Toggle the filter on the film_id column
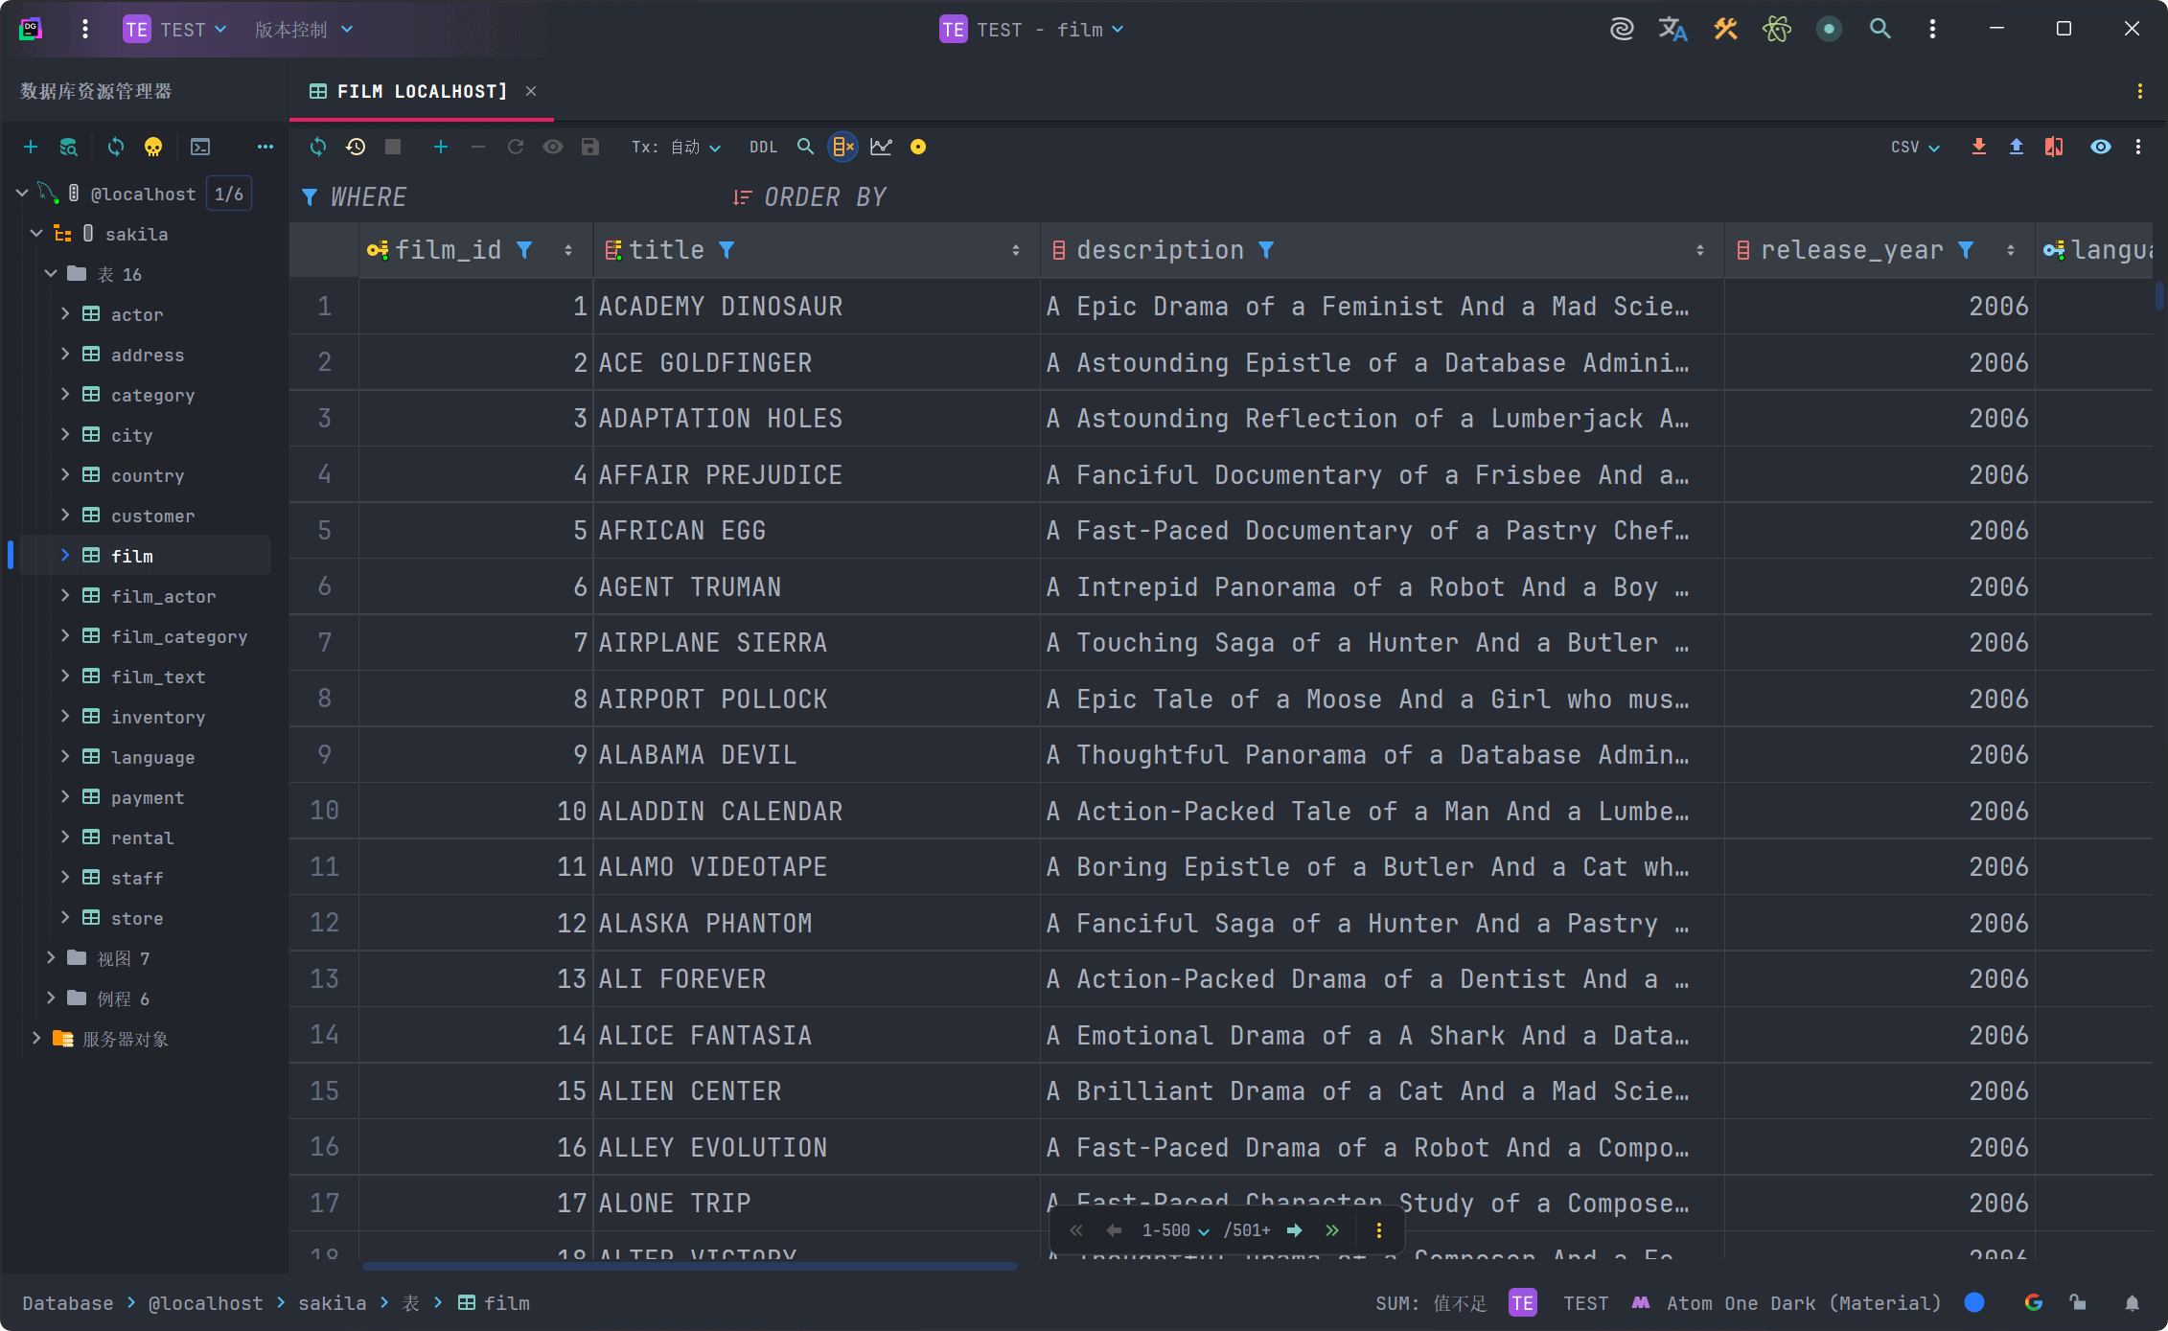Image resolution: width=2168 pixels, height=1331 pixels. click(524, 250)
